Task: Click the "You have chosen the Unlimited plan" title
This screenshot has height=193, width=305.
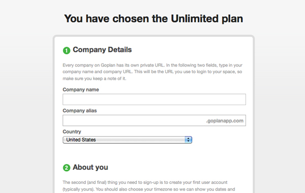Action: [x=154, y=19]
